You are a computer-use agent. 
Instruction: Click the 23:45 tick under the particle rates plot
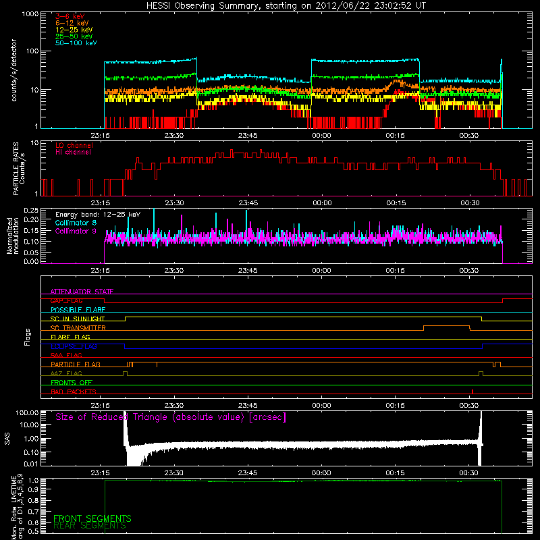click(248, 203)
